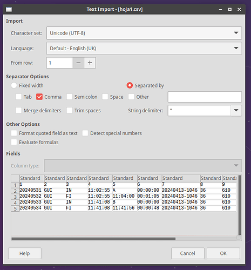Open the Character set dropdown
This screenshot has height=270, width=251.
tap(144, 33)
